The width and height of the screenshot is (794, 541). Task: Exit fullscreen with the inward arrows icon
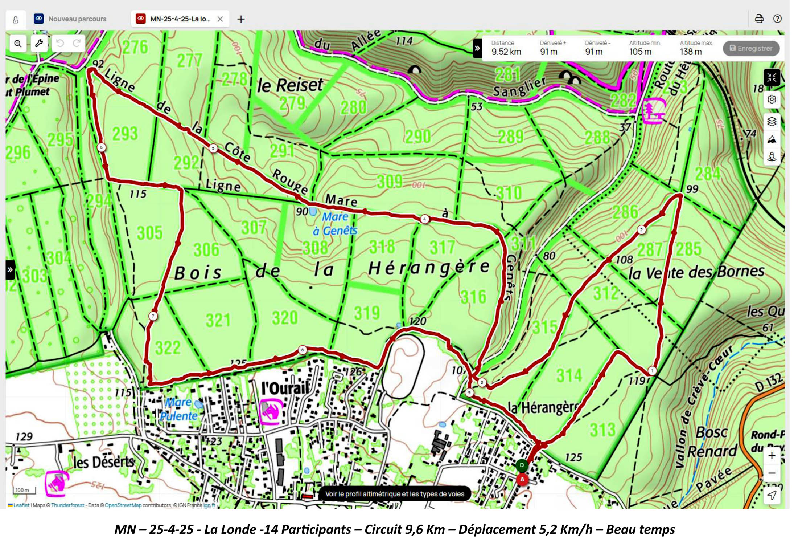pos(772,77)
